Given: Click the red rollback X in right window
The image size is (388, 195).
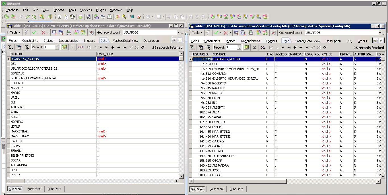Looking at the screenshot, I should click(225, 33).
